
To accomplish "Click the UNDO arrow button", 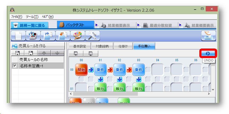I will (208, 54).
